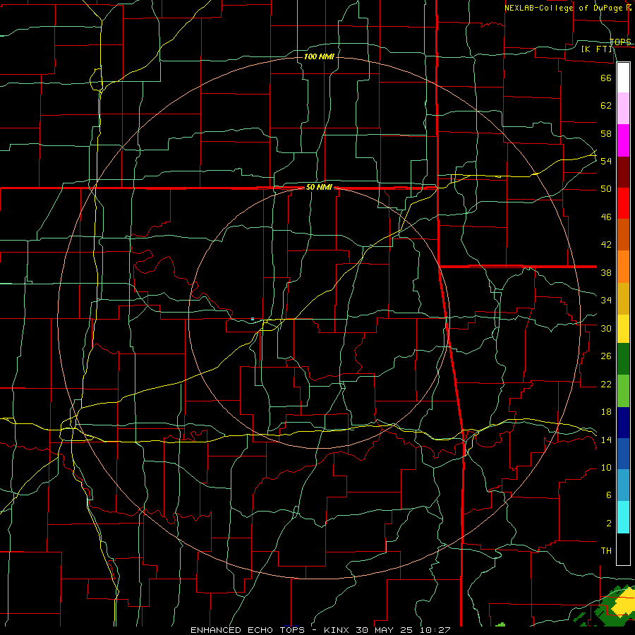Click the yellow echo core at bottom right
The image size is (635, 635).
click(x=624, y=603)
